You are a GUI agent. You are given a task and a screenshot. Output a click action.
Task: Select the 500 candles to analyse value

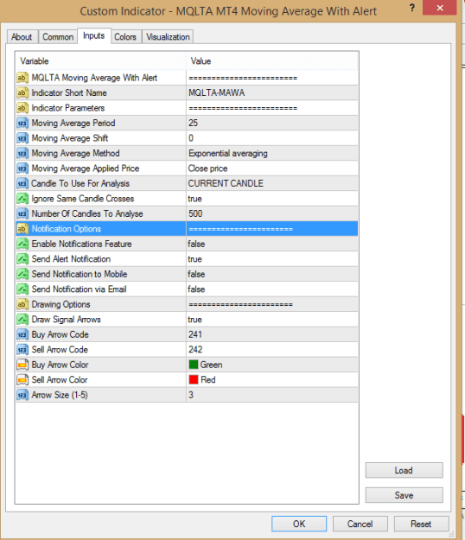click(x=195, y=214)
